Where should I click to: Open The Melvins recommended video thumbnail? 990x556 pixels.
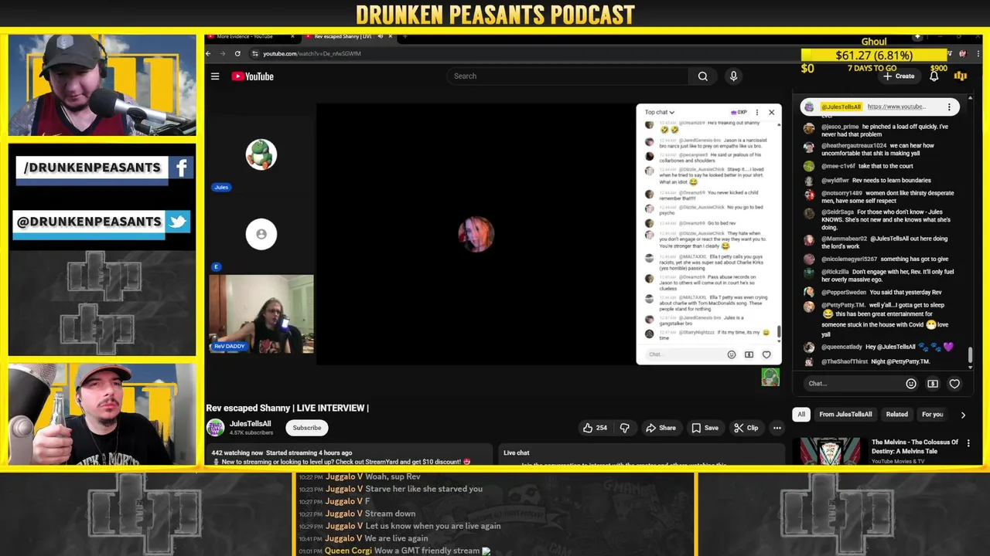(x=830, y=452)
